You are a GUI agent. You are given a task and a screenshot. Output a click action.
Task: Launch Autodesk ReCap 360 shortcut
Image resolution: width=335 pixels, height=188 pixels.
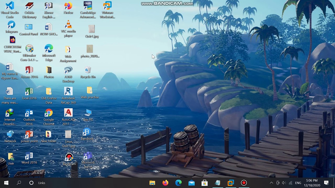(68, 96)
